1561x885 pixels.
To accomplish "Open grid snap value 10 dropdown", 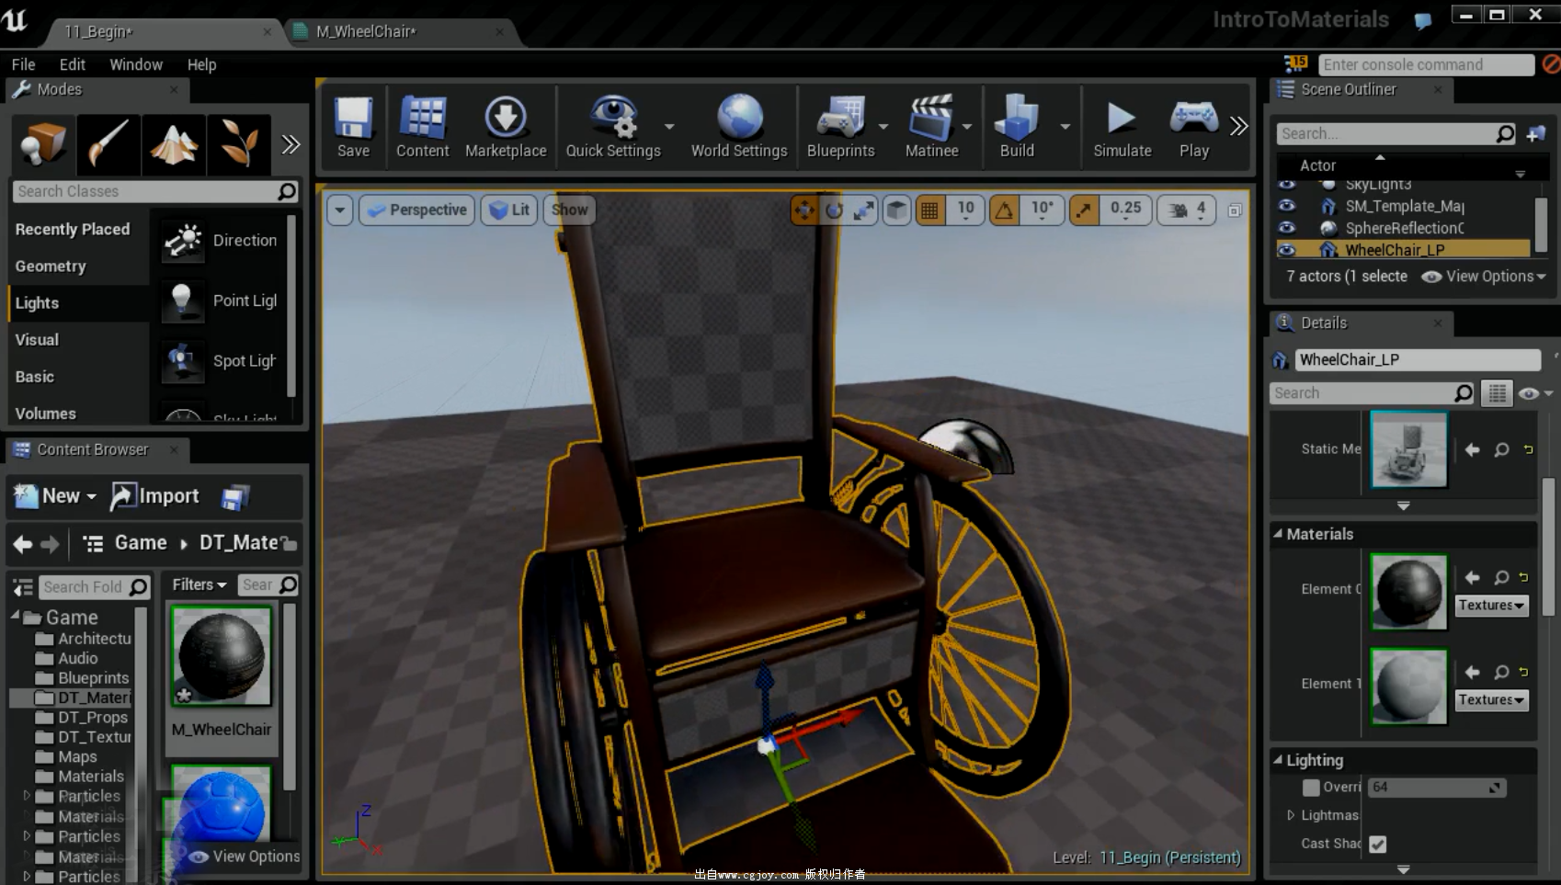I will click(x=965, y=210).
